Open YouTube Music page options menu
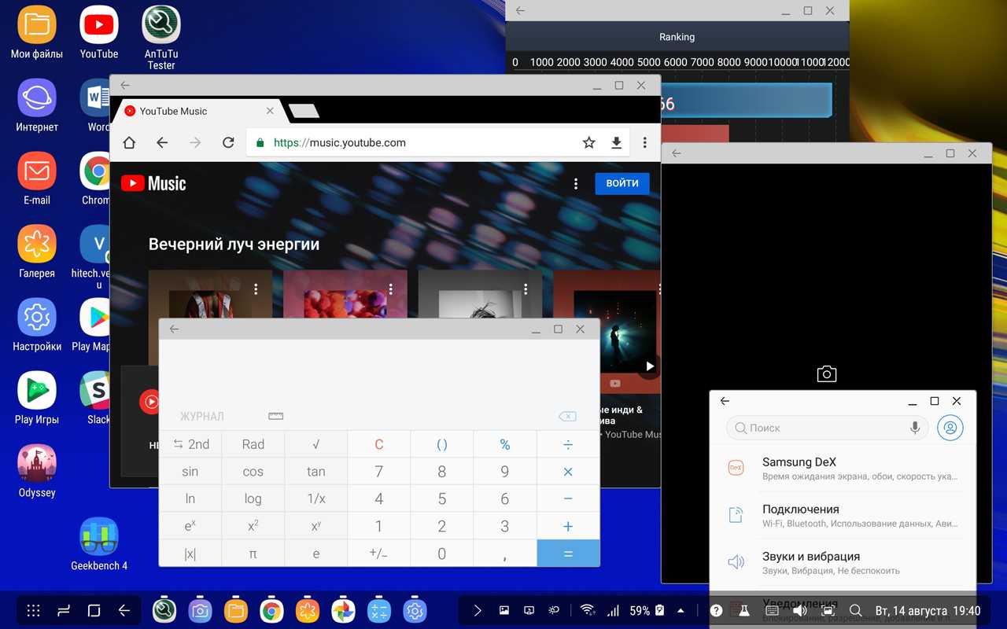This screenshot has height=629, width=1007. point(576,183)
